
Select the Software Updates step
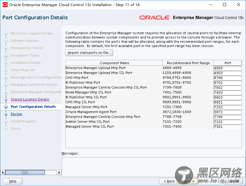[x=25, y=41]
